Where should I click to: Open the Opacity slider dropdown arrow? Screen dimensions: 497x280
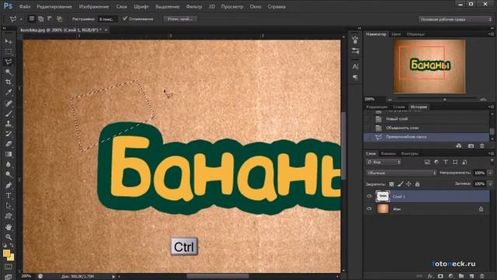pyautogui.click(x=490, y=173)
